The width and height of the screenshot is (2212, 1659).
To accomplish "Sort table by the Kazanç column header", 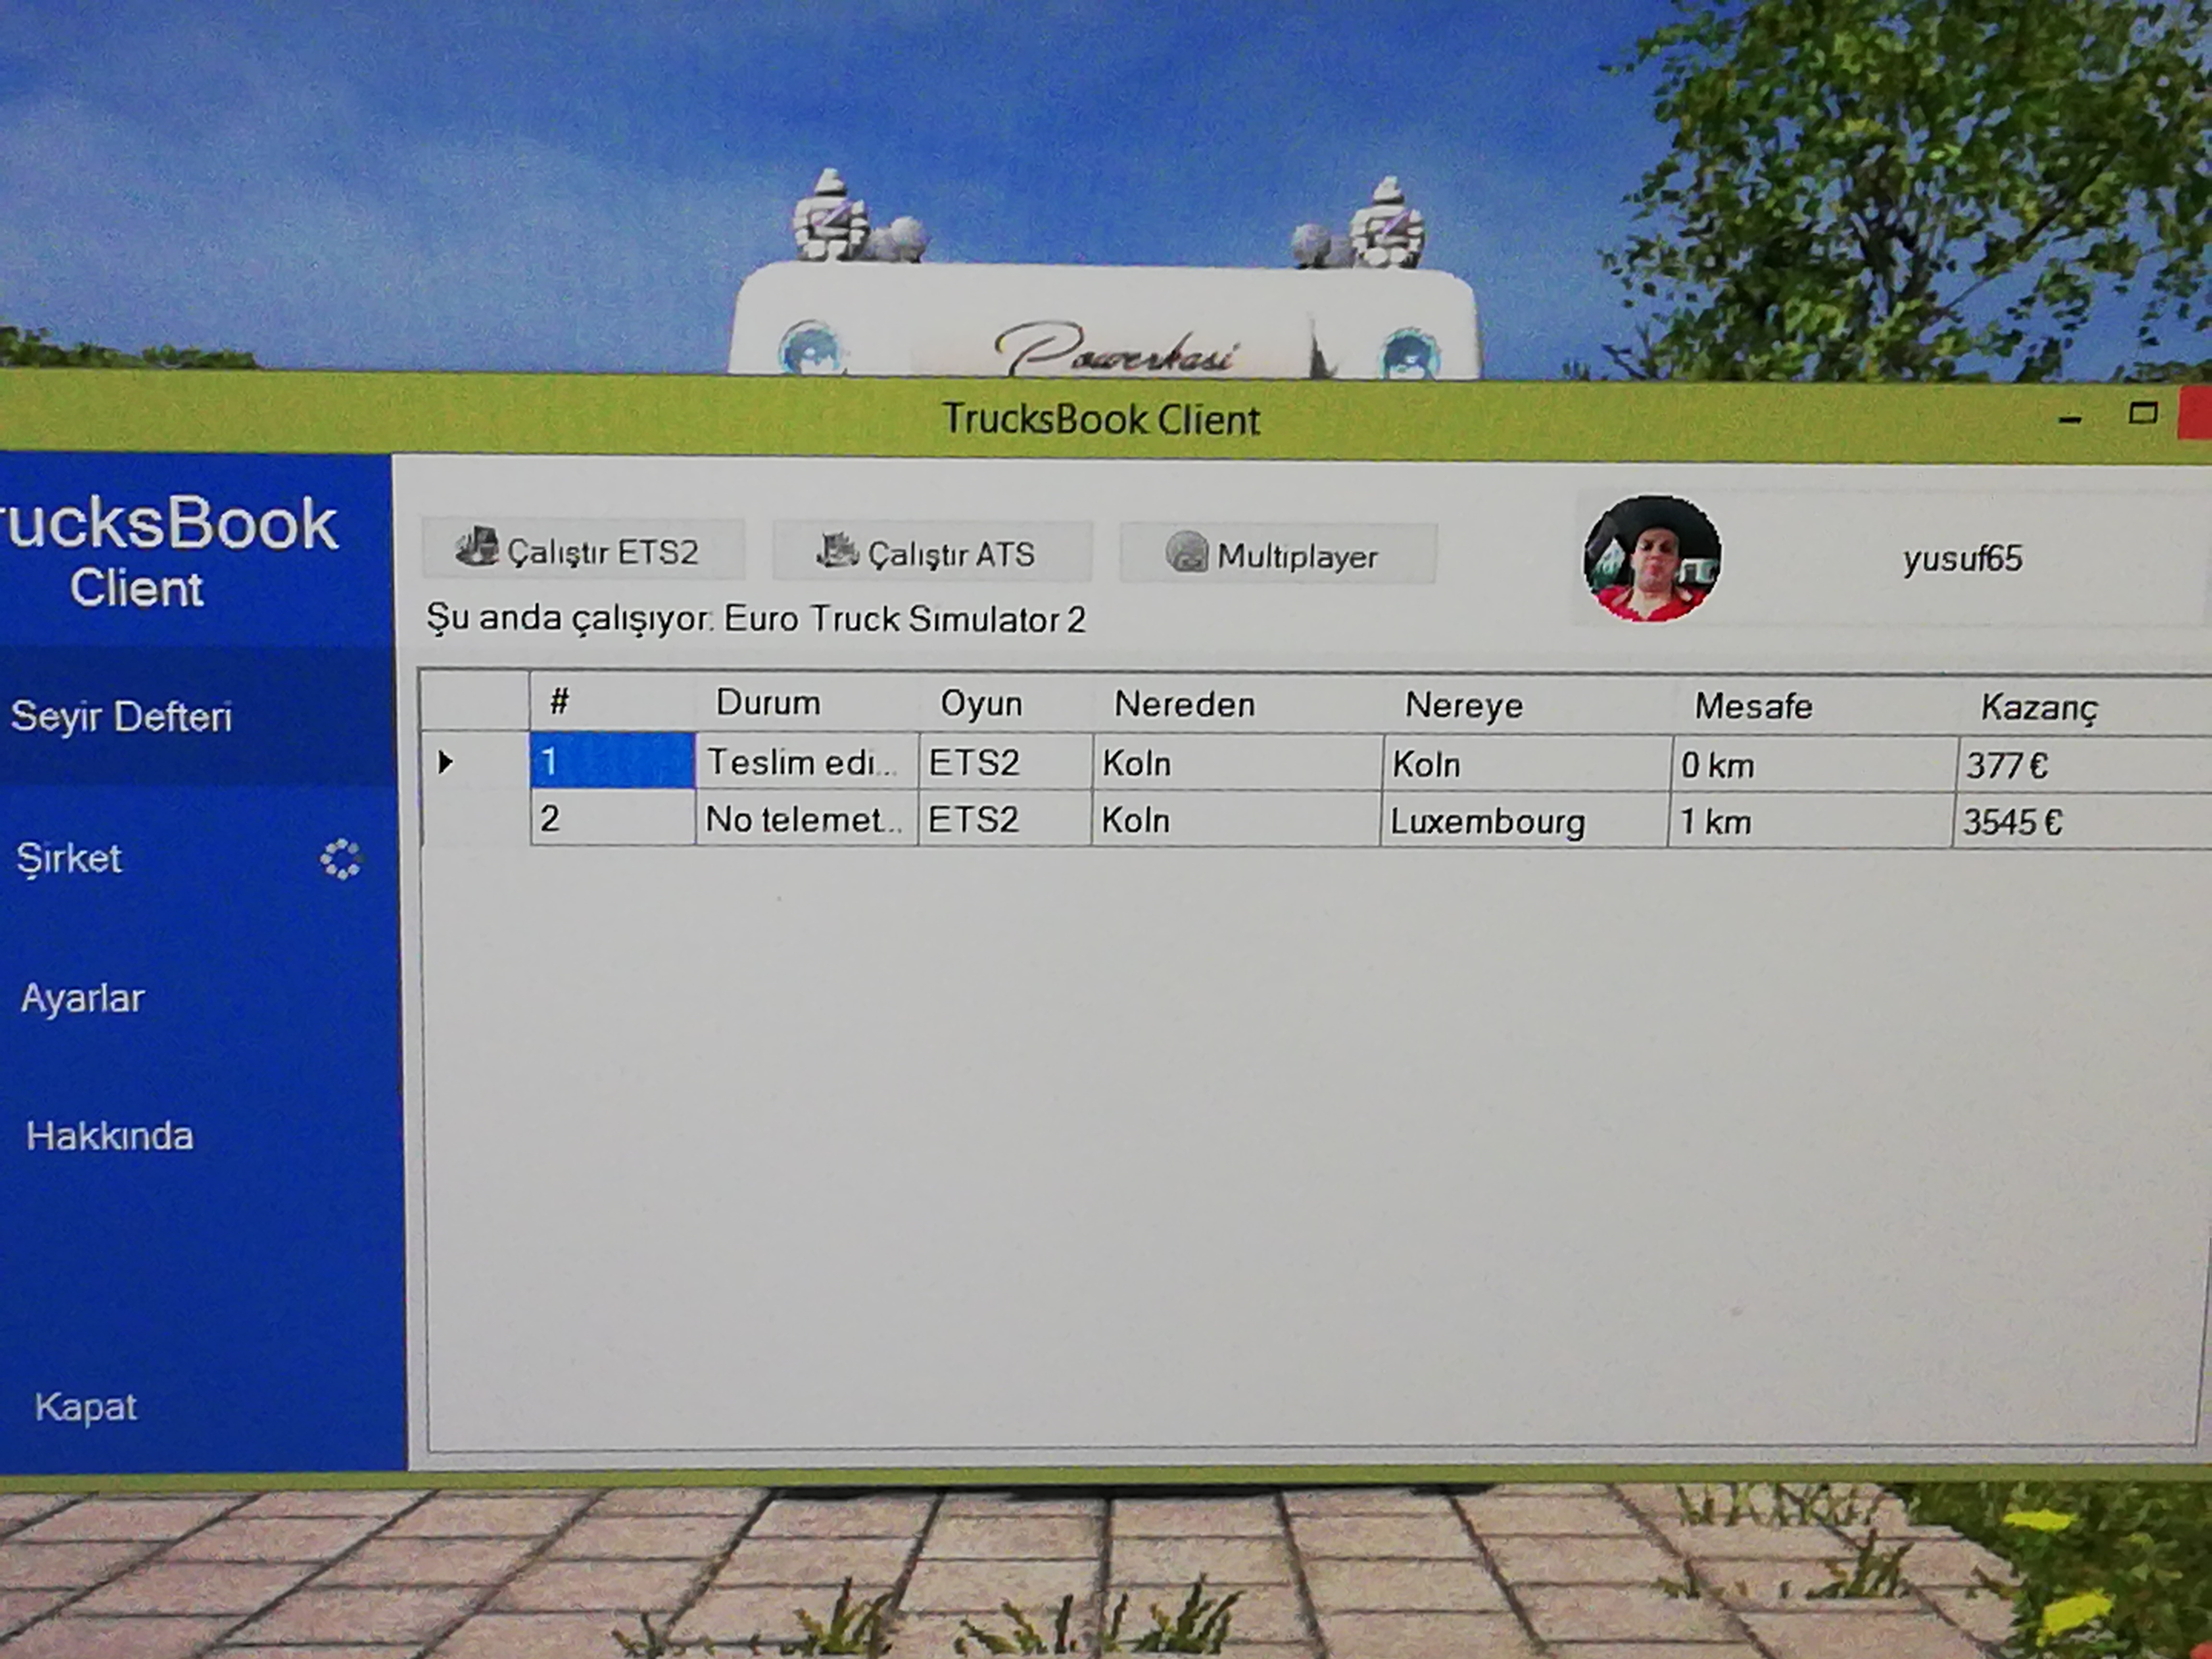I will click(2084, 708).
